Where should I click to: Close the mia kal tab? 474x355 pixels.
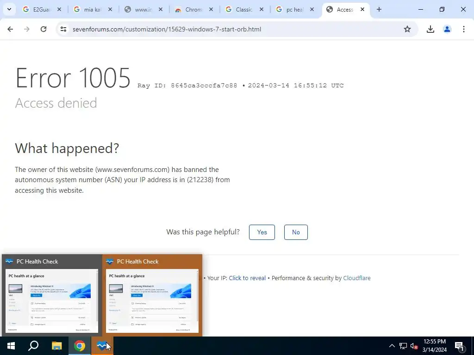110,9
